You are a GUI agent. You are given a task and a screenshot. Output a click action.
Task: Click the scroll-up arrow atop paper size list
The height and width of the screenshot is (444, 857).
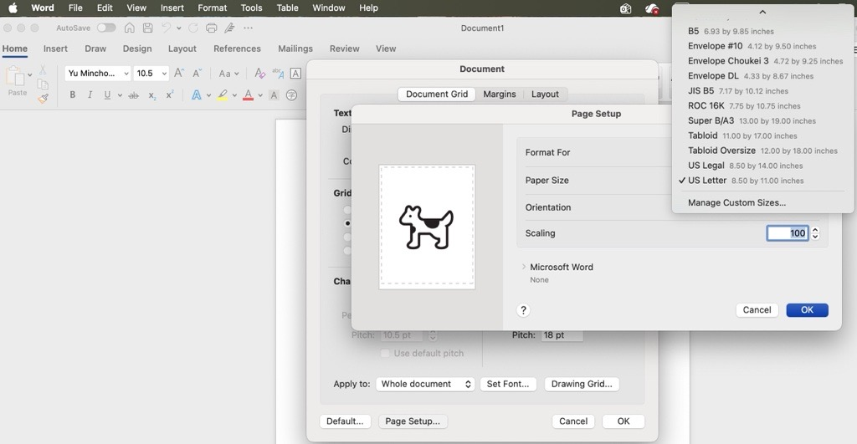(762, 12)
